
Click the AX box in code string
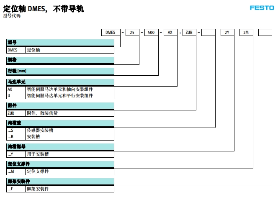(170, 32)
